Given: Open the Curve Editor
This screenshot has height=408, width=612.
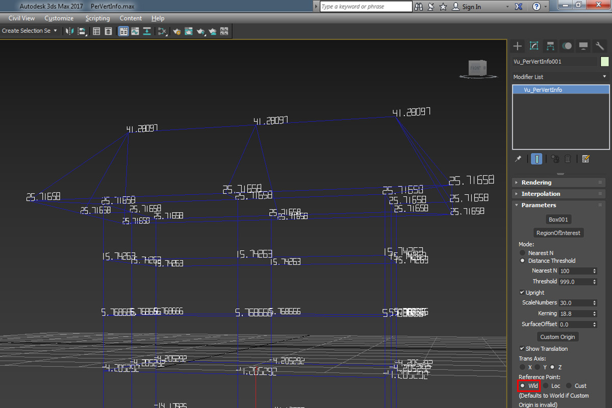Looking at the screenshot, I should click(135, 31).
